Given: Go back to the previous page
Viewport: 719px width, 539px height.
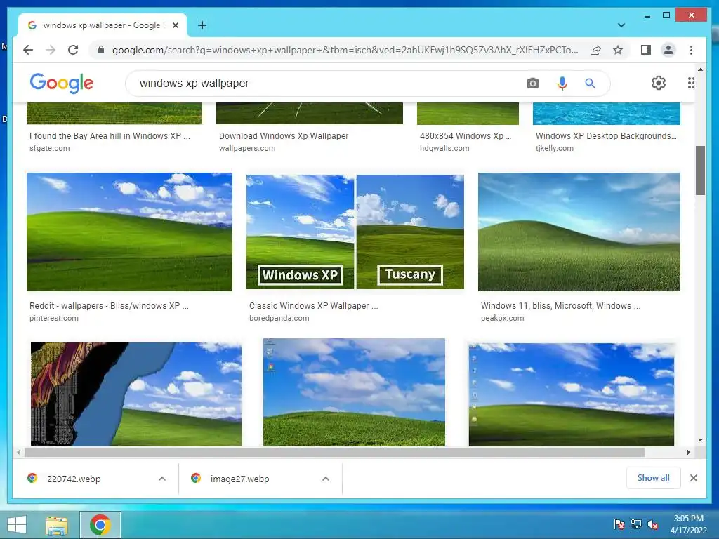Looking at the screenshot, I should pyautogui.click(x=28, y=50).
